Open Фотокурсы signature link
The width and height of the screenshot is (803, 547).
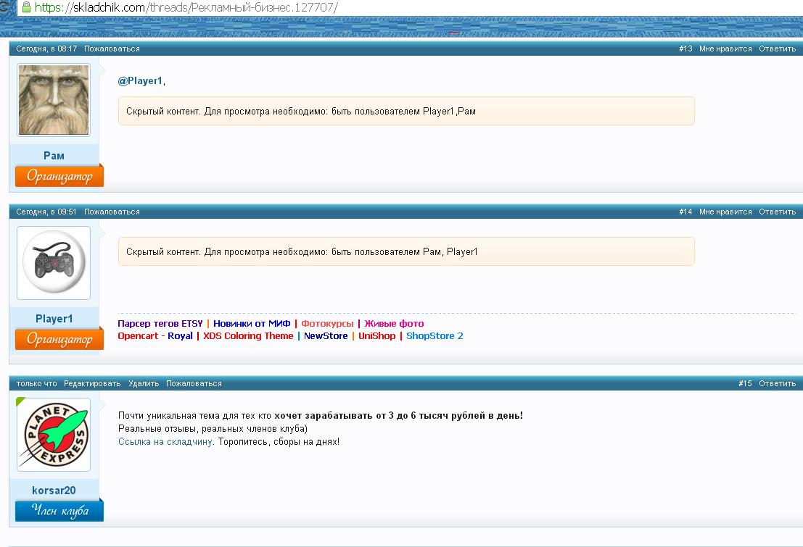tap(327, 323)
